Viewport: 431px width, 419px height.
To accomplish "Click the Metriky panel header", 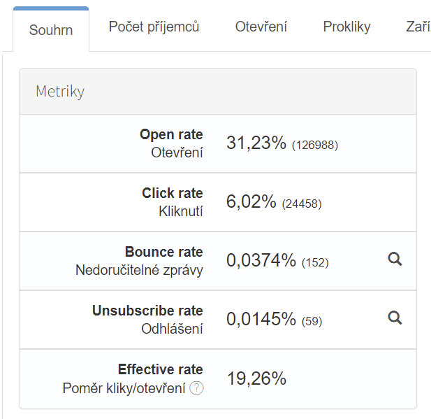I will tap(217, 92).
